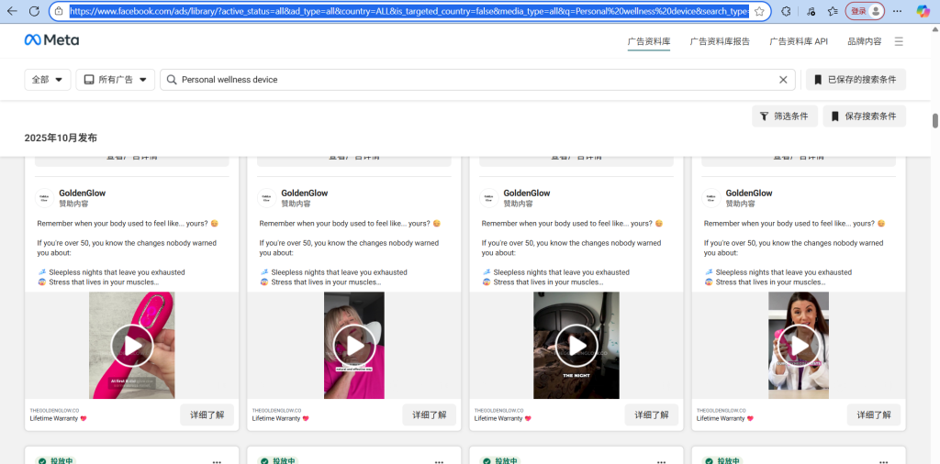The height and width of the screenshot is (464, 940).
Task: Expand the 全部 country dropdown
Action: (48, 80)
